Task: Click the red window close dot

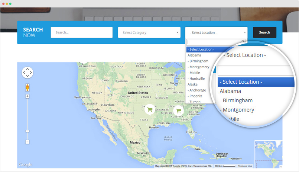Action: tap(3, 4)
